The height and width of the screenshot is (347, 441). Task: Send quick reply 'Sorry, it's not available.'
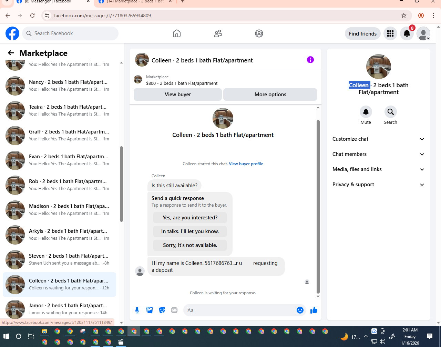190,245
